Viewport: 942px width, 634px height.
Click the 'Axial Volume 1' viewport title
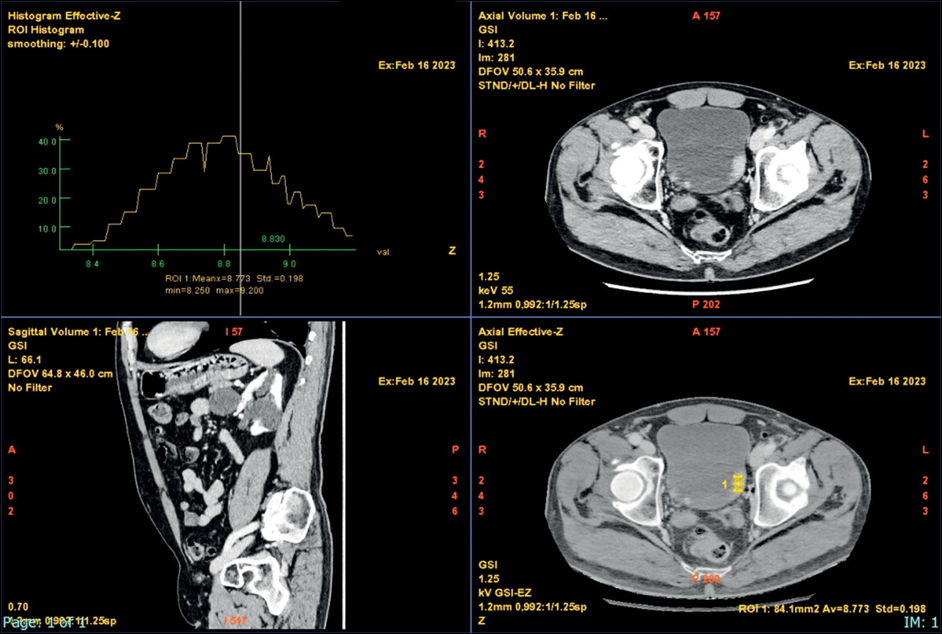click(x=542, y=16)
